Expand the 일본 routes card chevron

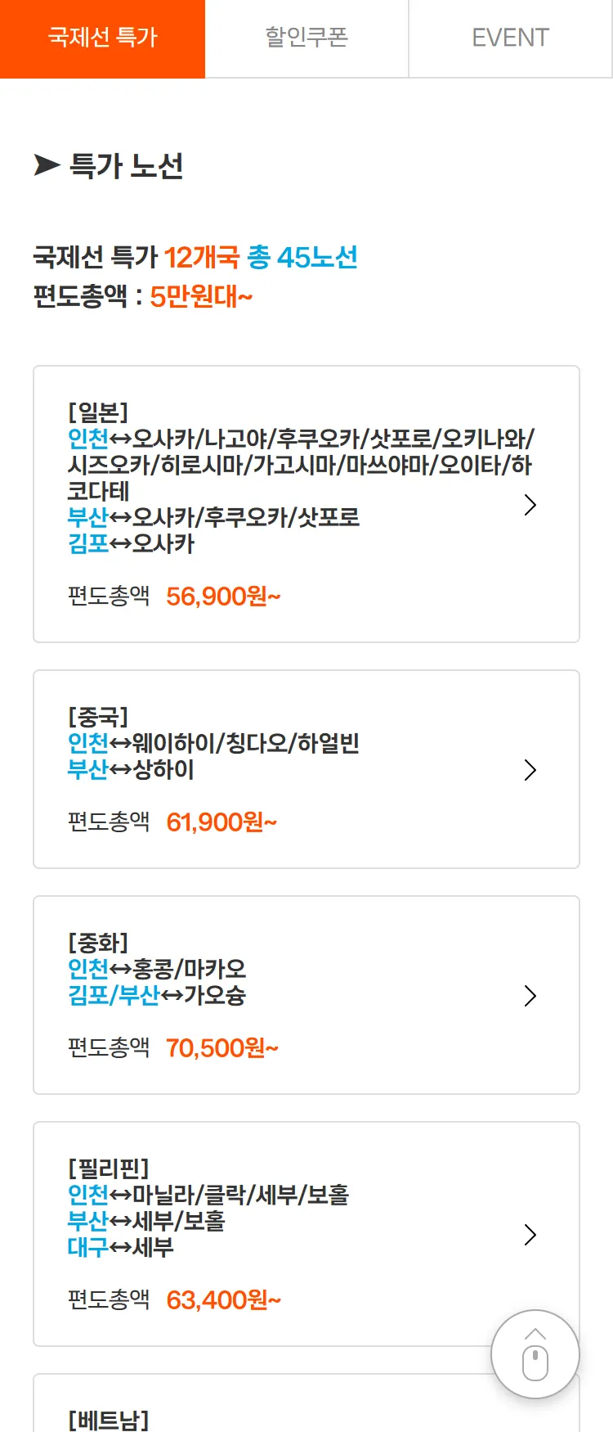pos(530,505)
